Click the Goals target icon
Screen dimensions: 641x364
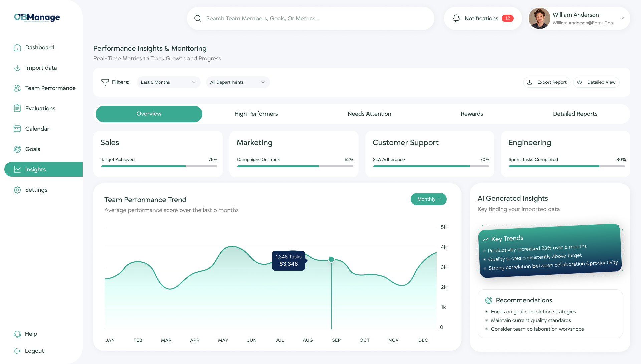[17, 149]
